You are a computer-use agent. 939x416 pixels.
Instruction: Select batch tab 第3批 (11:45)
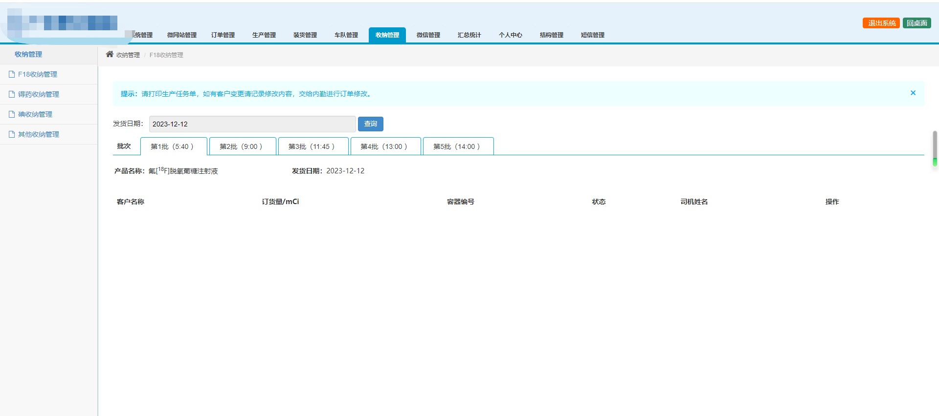[313, 146]
